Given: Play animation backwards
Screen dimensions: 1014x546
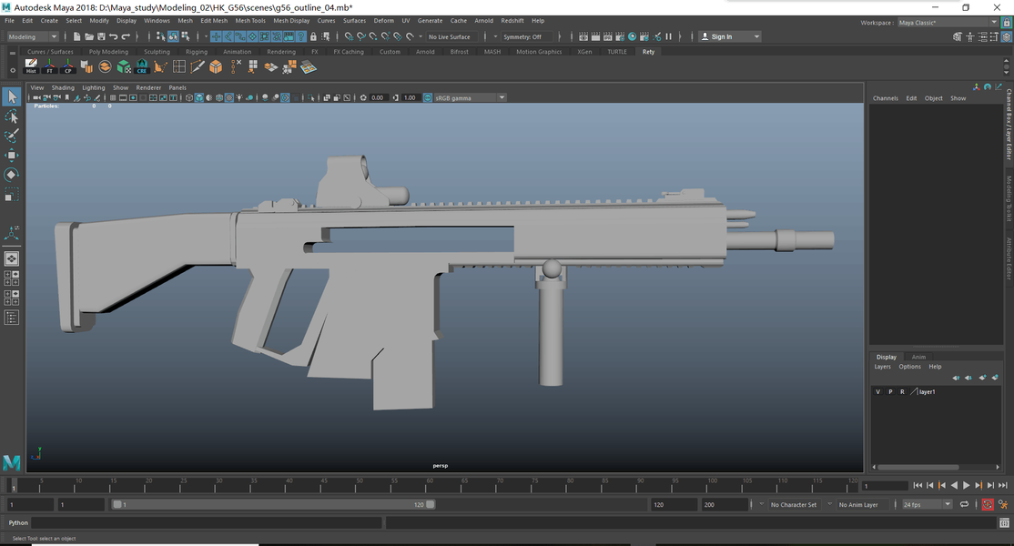Looking at the screenshot, I should click(x=954, y=485).
